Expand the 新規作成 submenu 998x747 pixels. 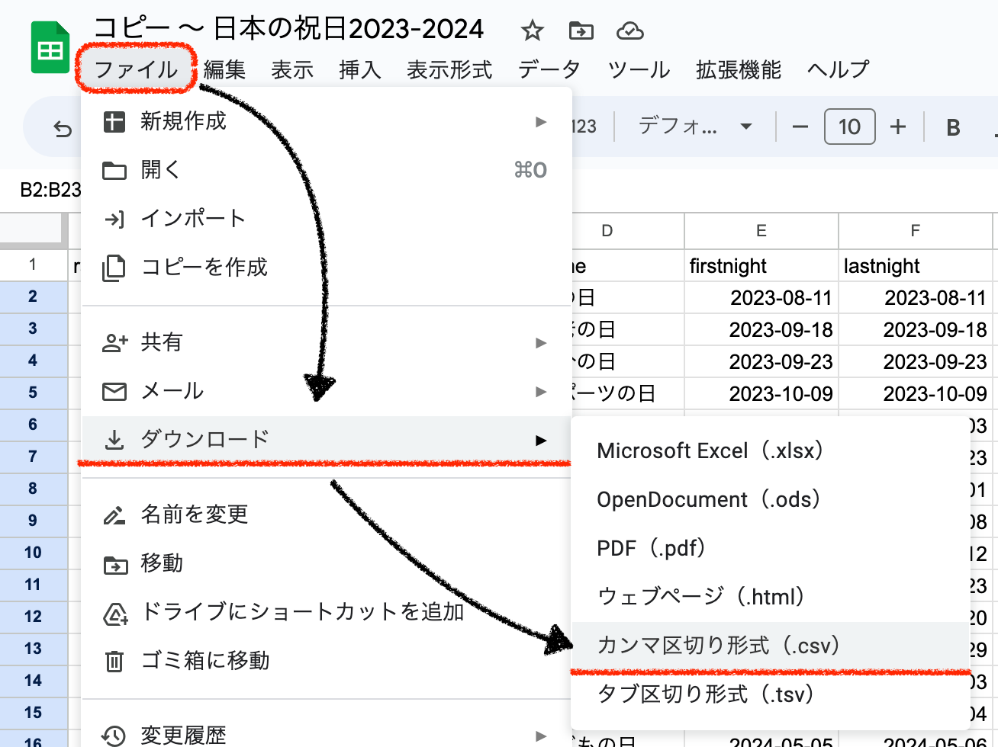[x=326, y=122]
